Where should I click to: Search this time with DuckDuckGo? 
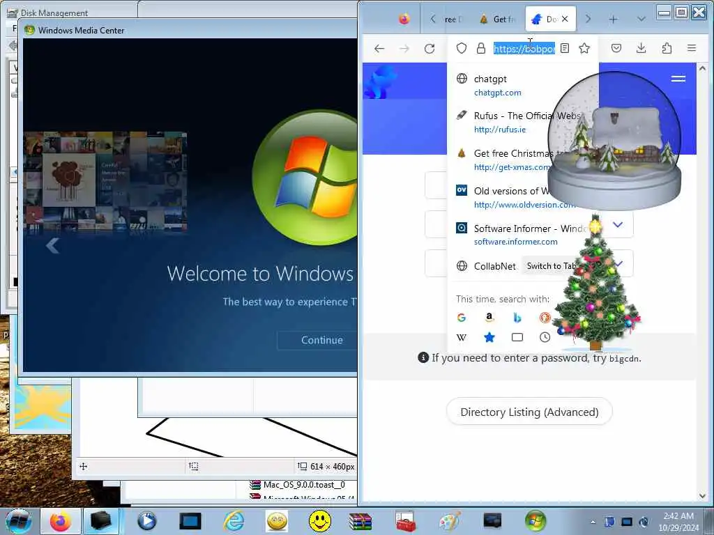click(545, 318)
